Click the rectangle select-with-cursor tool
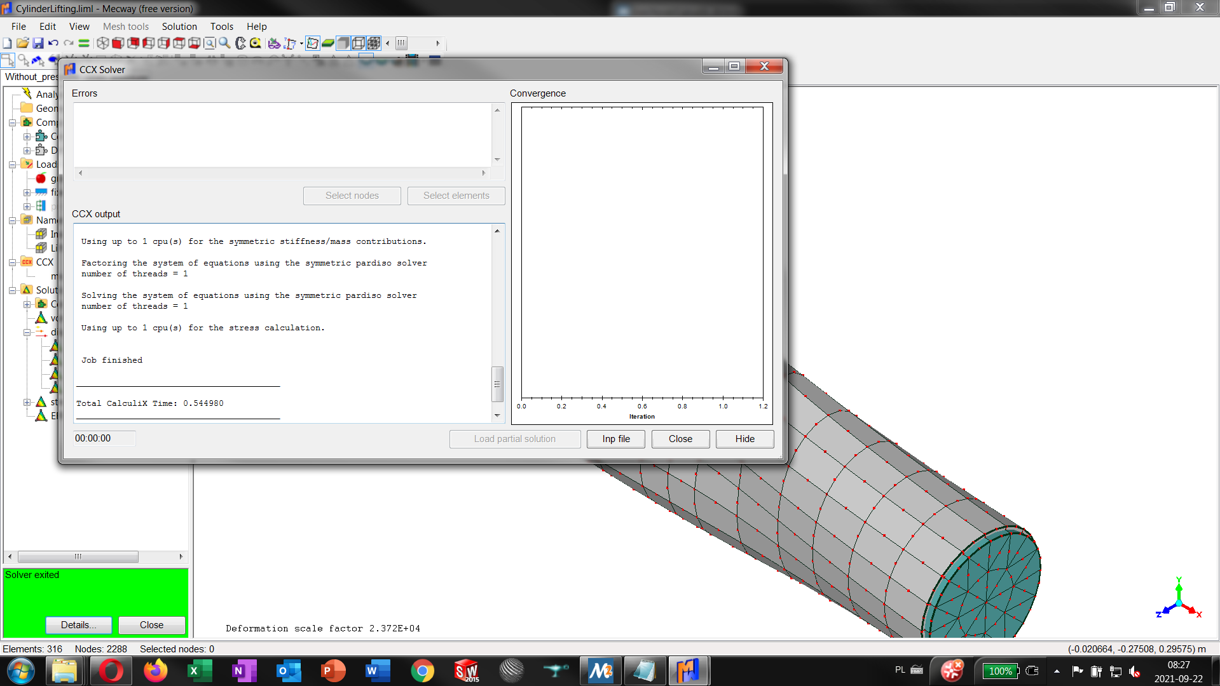The width and height of the screenshot is (1220, 686). coord(8,60)
